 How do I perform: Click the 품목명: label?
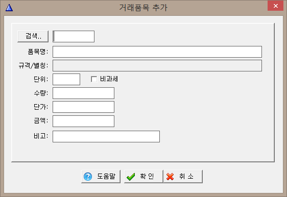coord(38,52)
